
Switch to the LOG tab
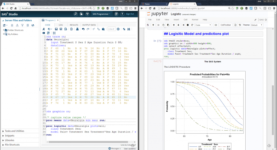point(61,25)
